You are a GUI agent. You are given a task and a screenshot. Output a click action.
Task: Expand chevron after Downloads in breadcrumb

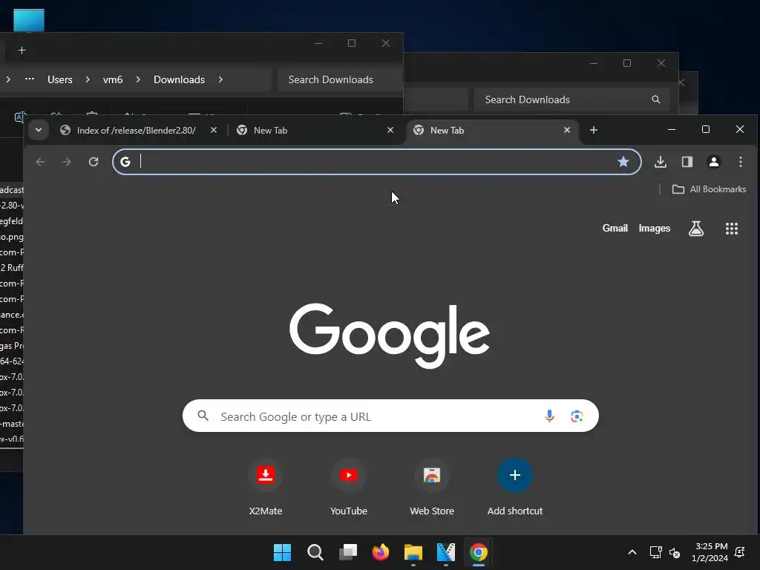click(220, 79)
